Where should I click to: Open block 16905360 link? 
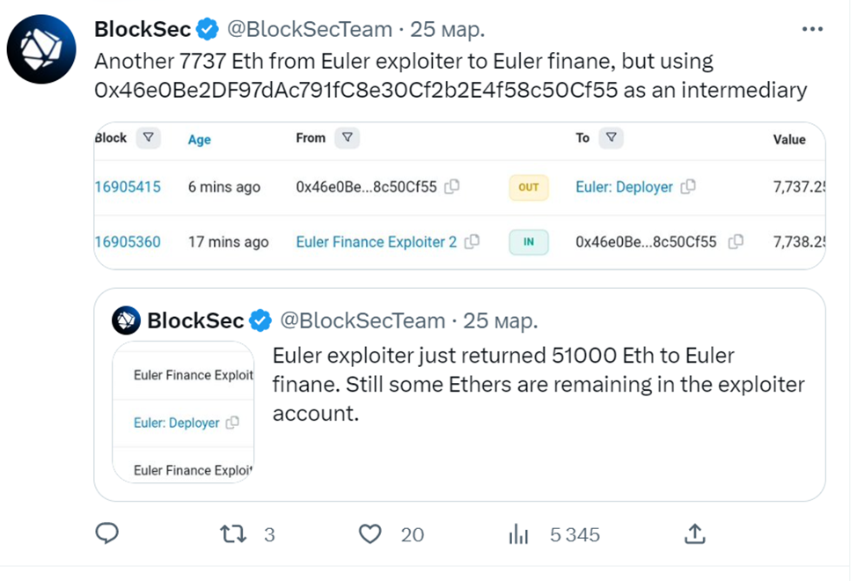[x=128, y=241]
